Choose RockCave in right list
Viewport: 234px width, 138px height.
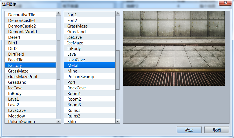[x=90, y=88]
